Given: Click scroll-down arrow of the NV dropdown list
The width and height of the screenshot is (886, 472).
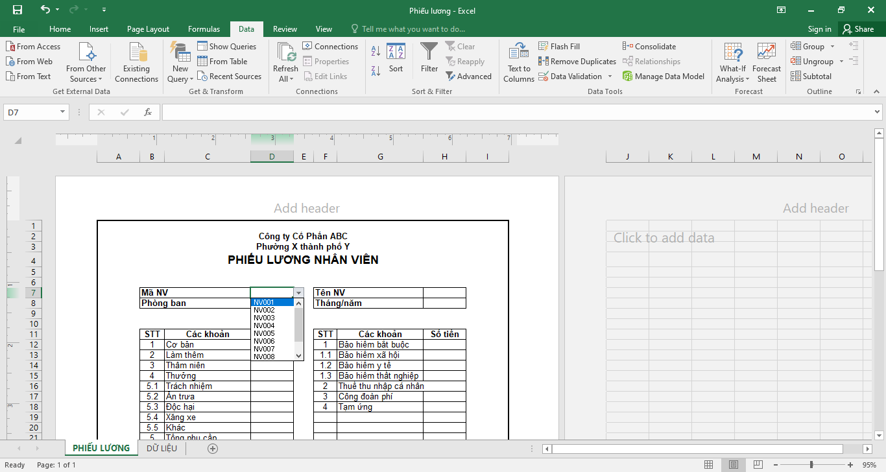Looking at the screenshot, I should 299,356.
